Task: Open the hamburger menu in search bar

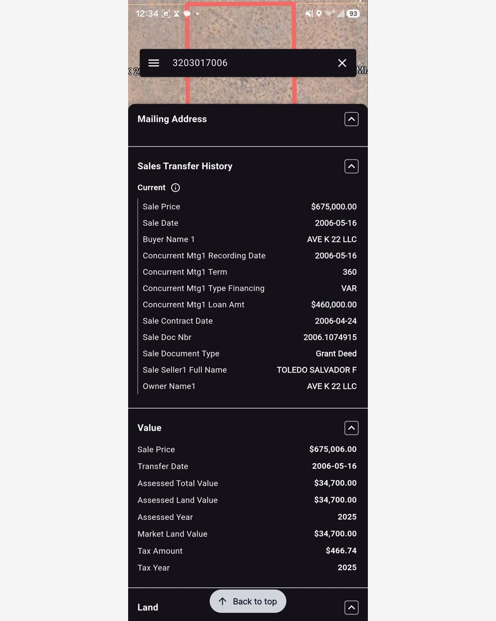Action: point(153,63)
